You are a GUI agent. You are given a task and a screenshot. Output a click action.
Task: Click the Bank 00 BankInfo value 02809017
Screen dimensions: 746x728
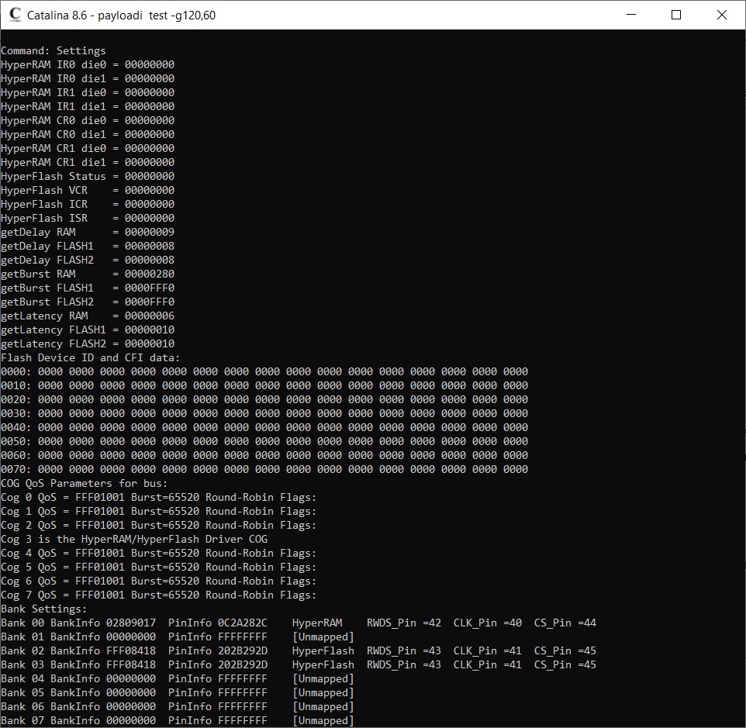tap(131, 623)
